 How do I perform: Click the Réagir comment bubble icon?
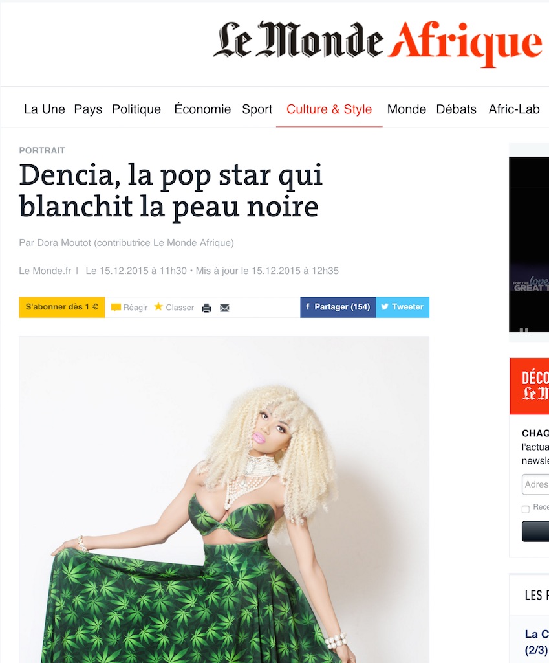(x=116, y=308)
